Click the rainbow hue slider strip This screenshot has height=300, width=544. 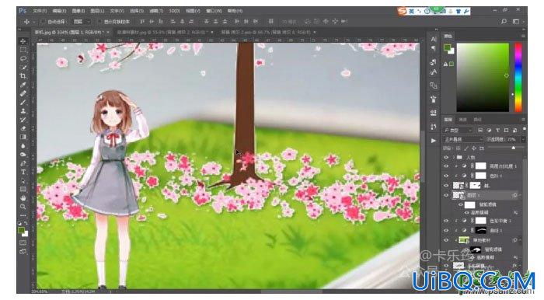[x=518, y=78]
